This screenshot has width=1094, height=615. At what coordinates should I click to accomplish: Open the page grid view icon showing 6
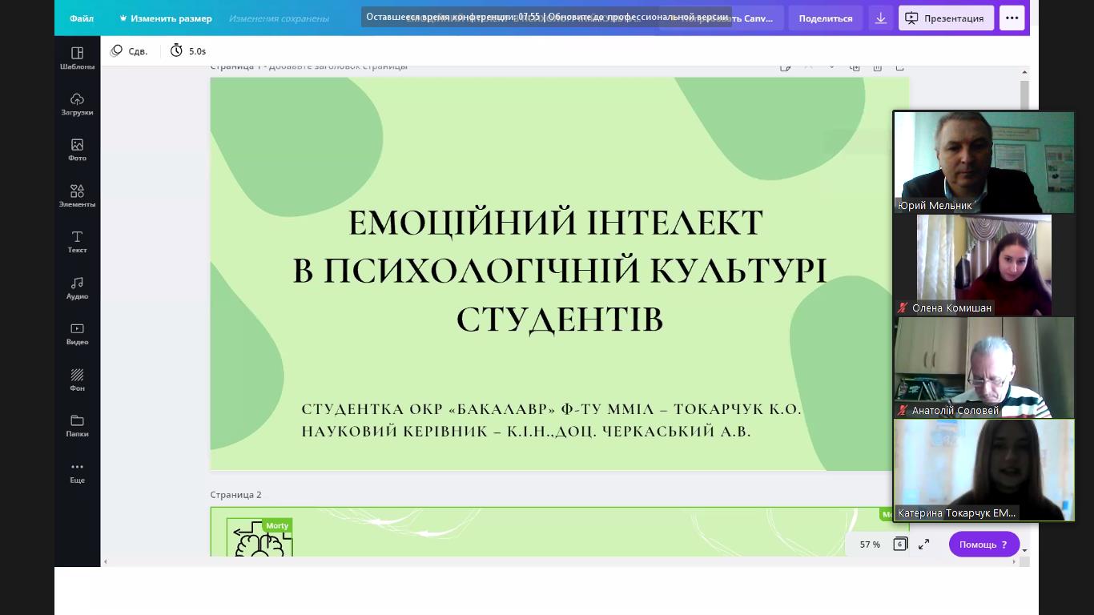coord(900,544)
